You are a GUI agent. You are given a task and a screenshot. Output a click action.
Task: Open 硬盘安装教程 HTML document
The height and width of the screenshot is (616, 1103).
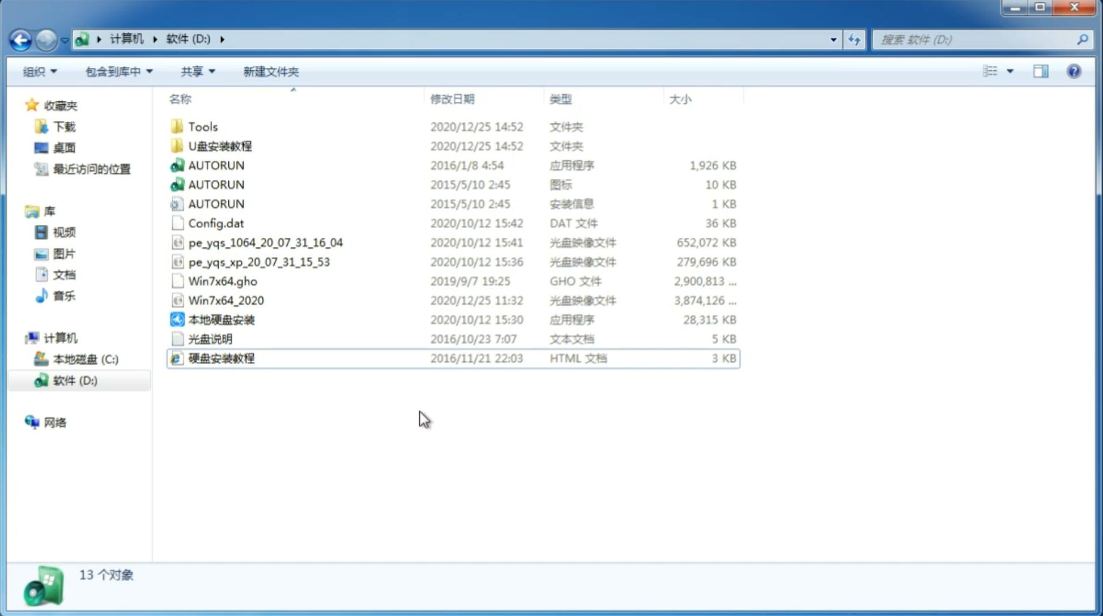220,358
